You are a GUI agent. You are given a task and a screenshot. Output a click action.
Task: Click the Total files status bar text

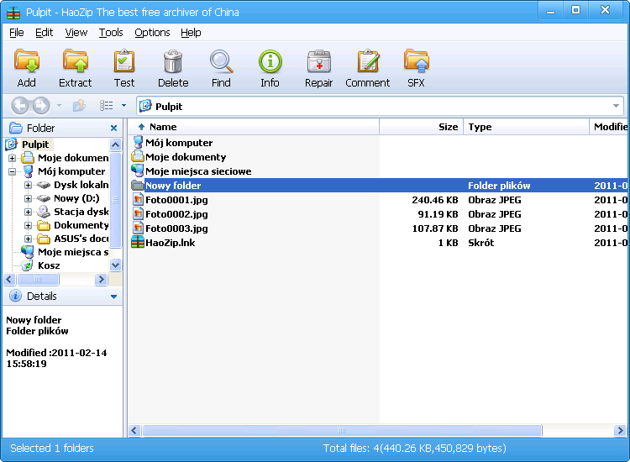(x=415, y=448)
